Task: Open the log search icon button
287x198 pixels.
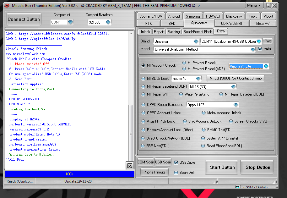Action: (x=130, y=166)
